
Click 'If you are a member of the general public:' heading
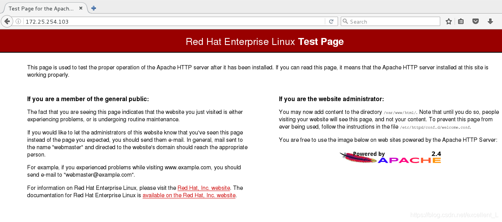(x=88, y=99)
